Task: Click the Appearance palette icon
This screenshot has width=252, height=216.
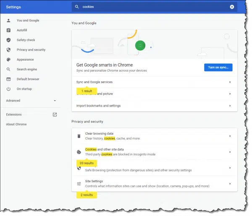Action: click(x=8, y=60)
